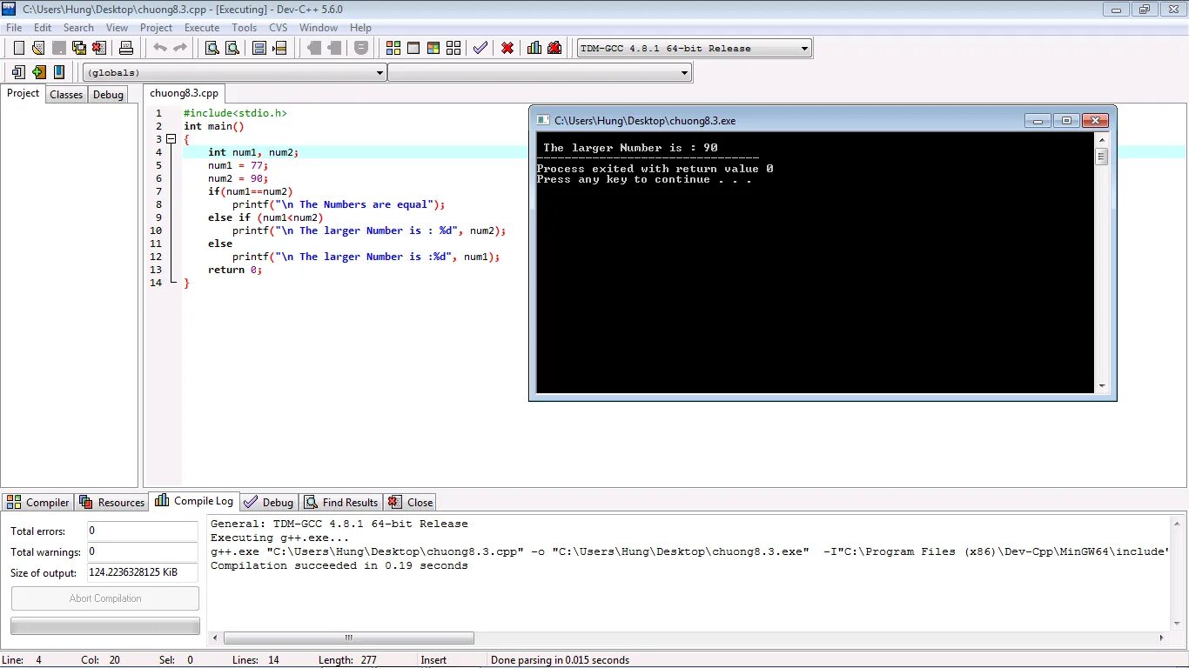Open the Help menu
This screenshot has height=668, width=1189.
[x=360, y=27]
